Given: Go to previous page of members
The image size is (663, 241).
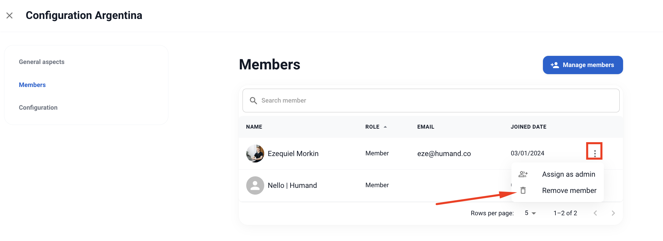Looking at the screenshot, I should [x=595, y=213].
